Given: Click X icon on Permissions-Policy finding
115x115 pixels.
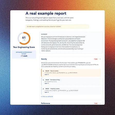Looking at the screenshot, I should coord(43,80).
